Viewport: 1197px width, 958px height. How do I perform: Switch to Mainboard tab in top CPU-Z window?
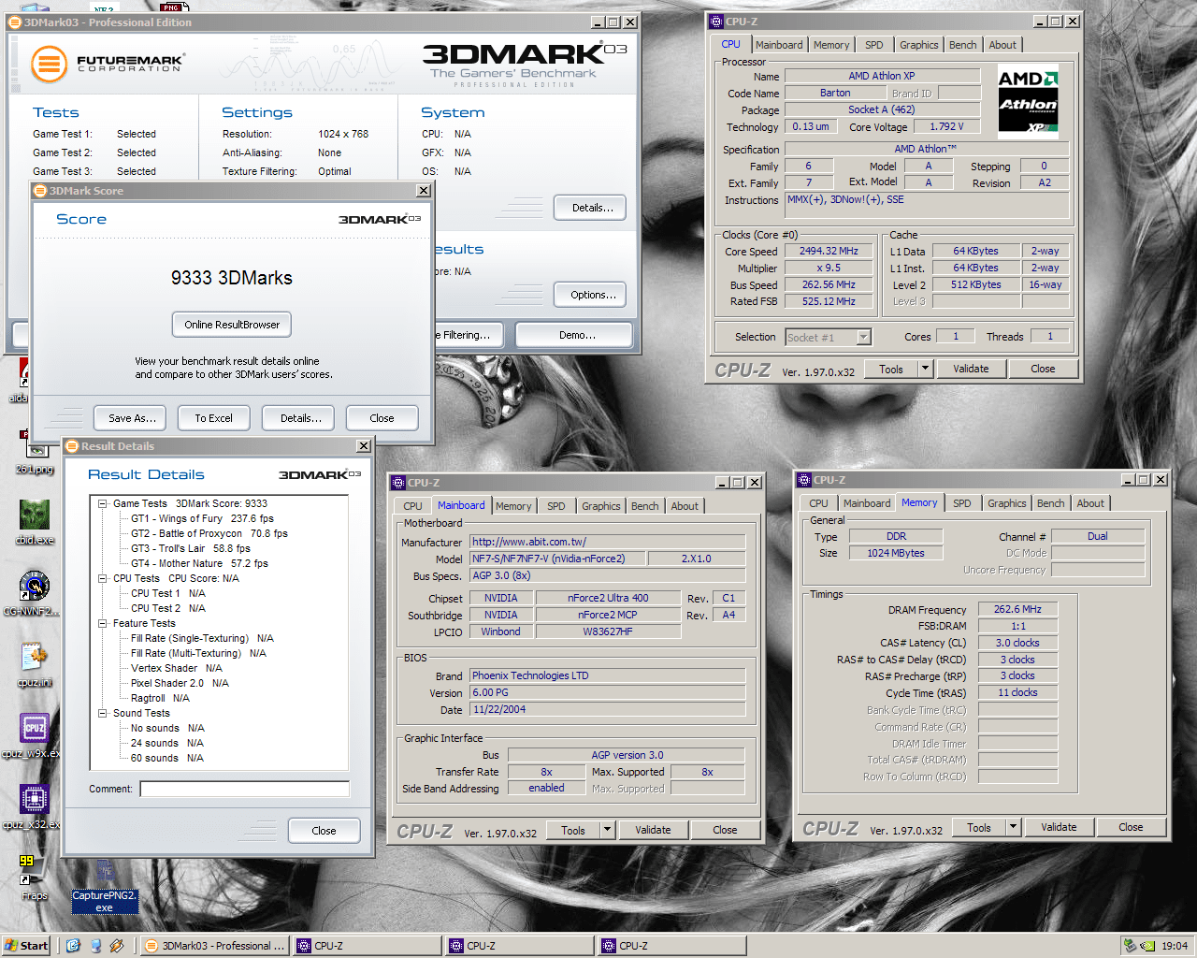779,45
